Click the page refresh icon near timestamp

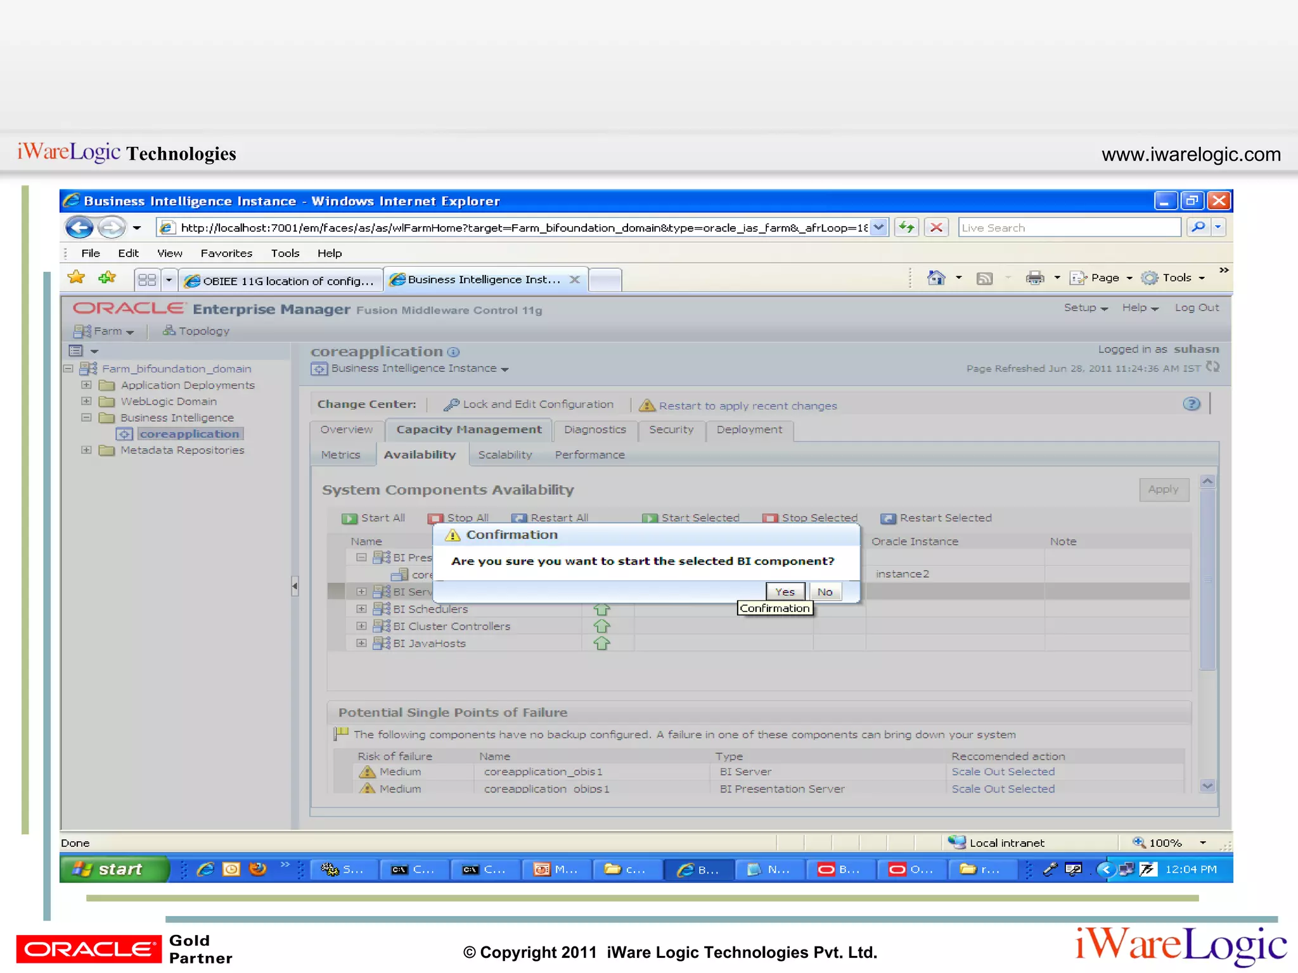[x=1212, y=367]
